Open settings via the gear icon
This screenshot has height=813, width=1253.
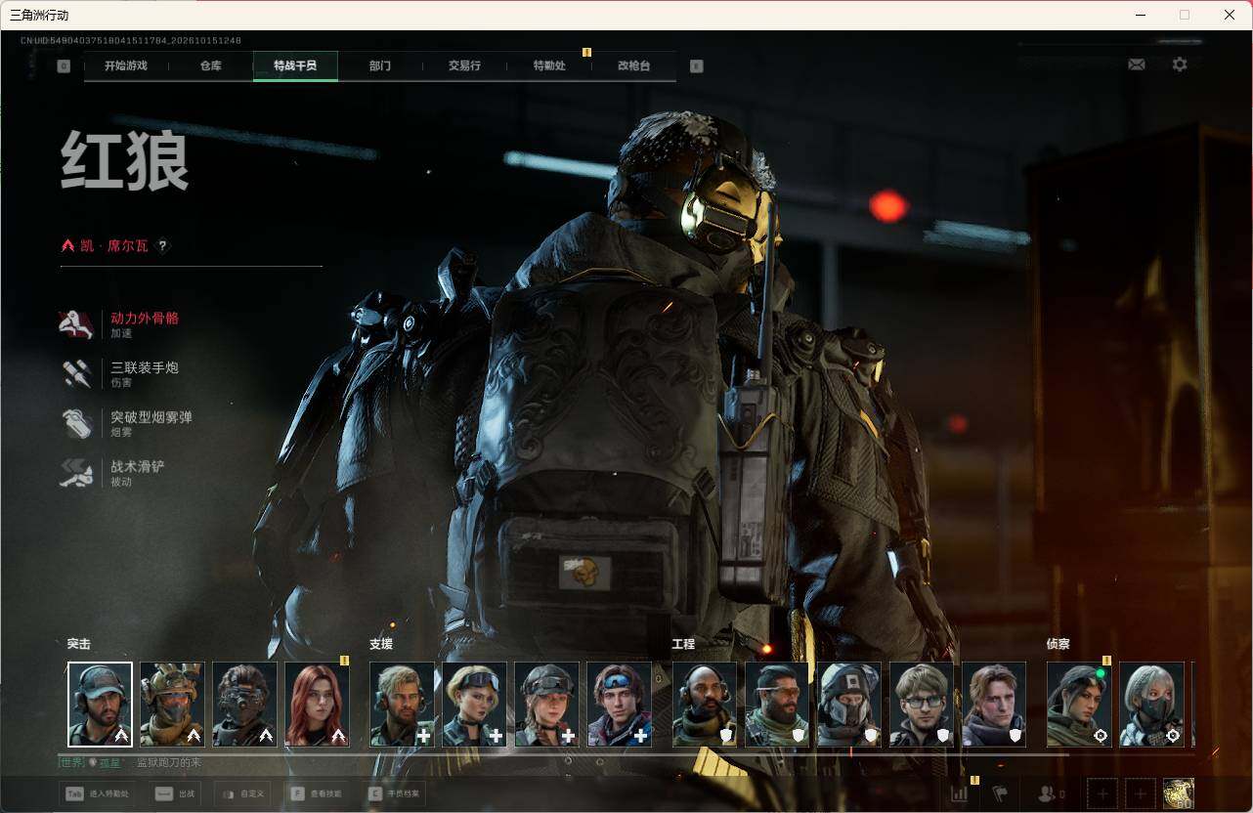(x=1180, y=64)
